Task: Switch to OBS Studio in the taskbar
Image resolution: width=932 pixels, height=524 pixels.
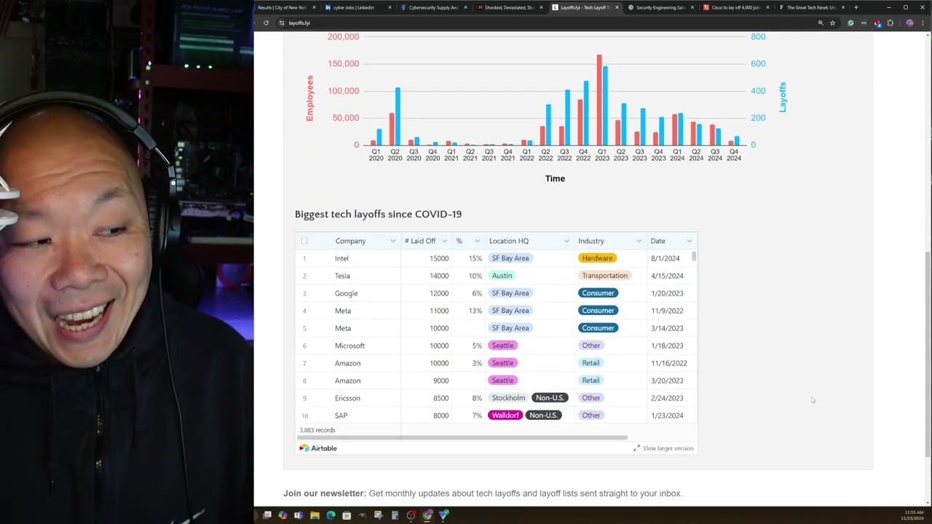Action: [x=411, y=515]
